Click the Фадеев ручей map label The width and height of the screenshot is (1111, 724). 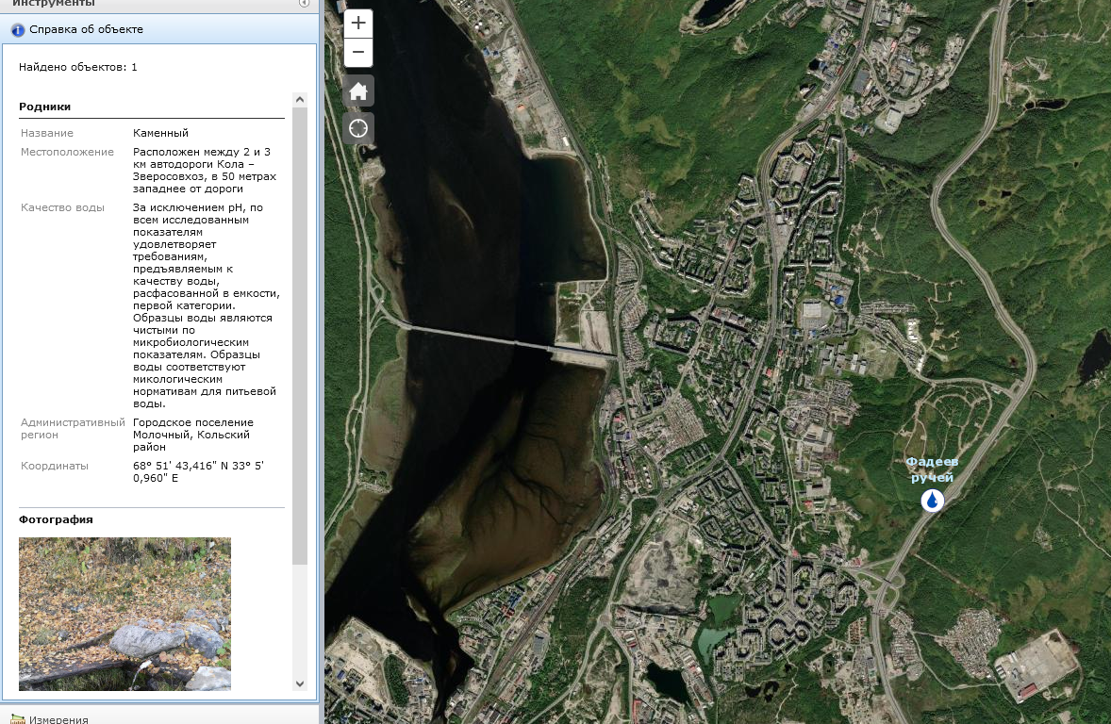[932, 469]
